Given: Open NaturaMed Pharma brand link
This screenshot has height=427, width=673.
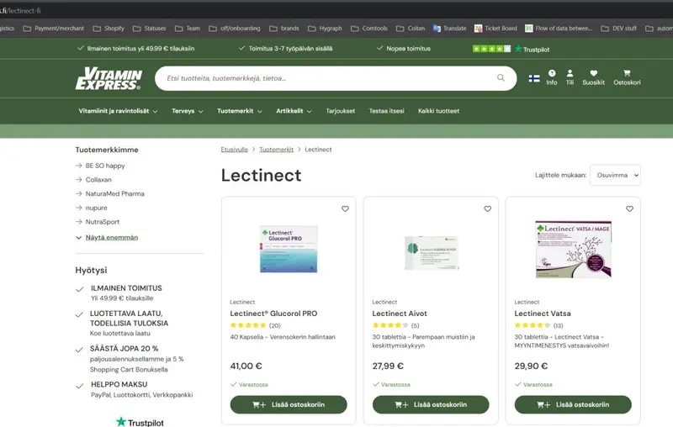Looking at the screenshot, I should [x=114, y=194].
